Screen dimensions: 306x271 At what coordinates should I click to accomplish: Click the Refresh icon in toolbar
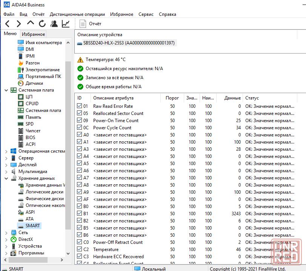tap(42, 24)
